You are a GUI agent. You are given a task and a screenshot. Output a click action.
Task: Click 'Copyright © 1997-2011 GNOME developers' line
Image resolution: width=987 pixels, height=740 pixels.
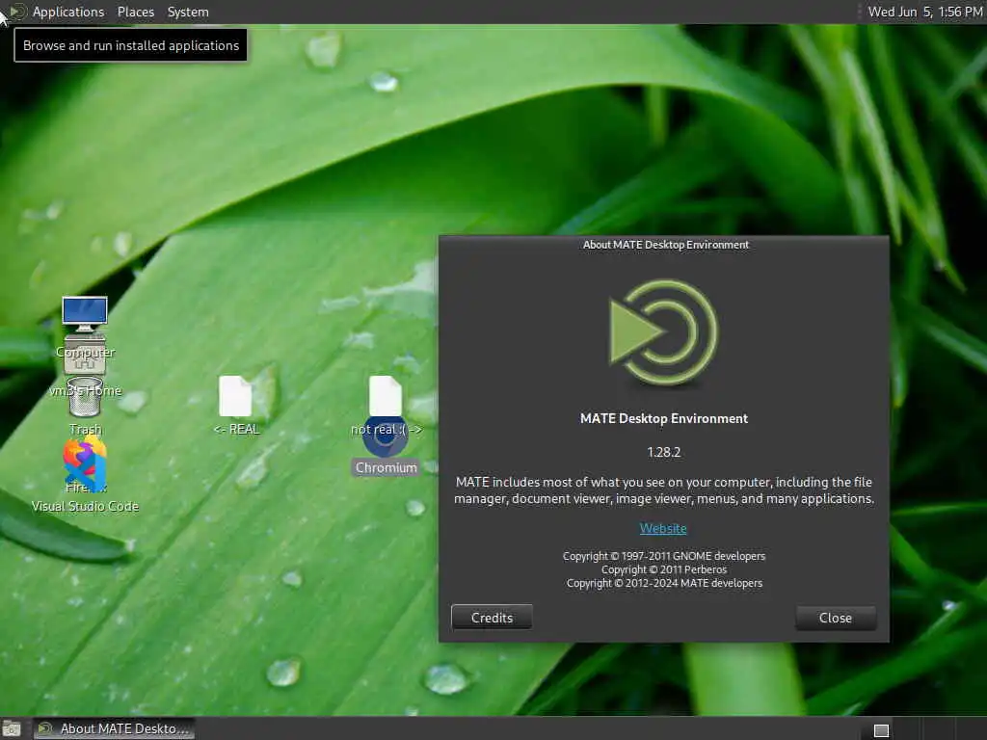coord(664,556)
